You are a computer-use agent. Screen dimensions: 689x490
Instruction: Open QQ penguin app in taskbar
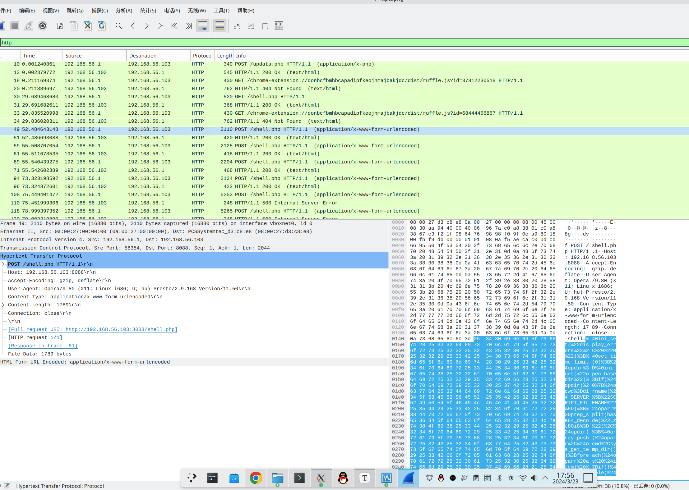coord(343,478)
